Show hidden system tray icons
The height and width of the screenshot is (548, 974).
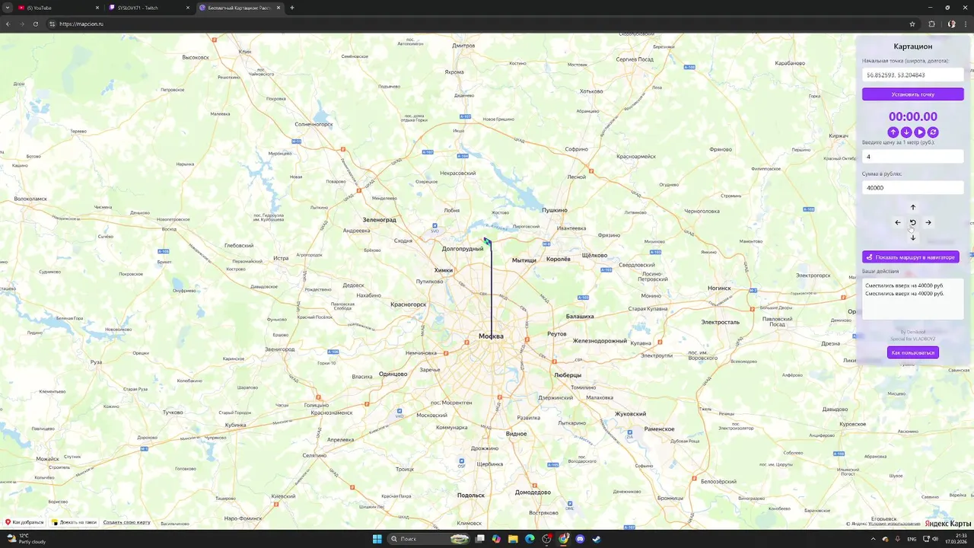pyautogui.click(x=873, y=539)
